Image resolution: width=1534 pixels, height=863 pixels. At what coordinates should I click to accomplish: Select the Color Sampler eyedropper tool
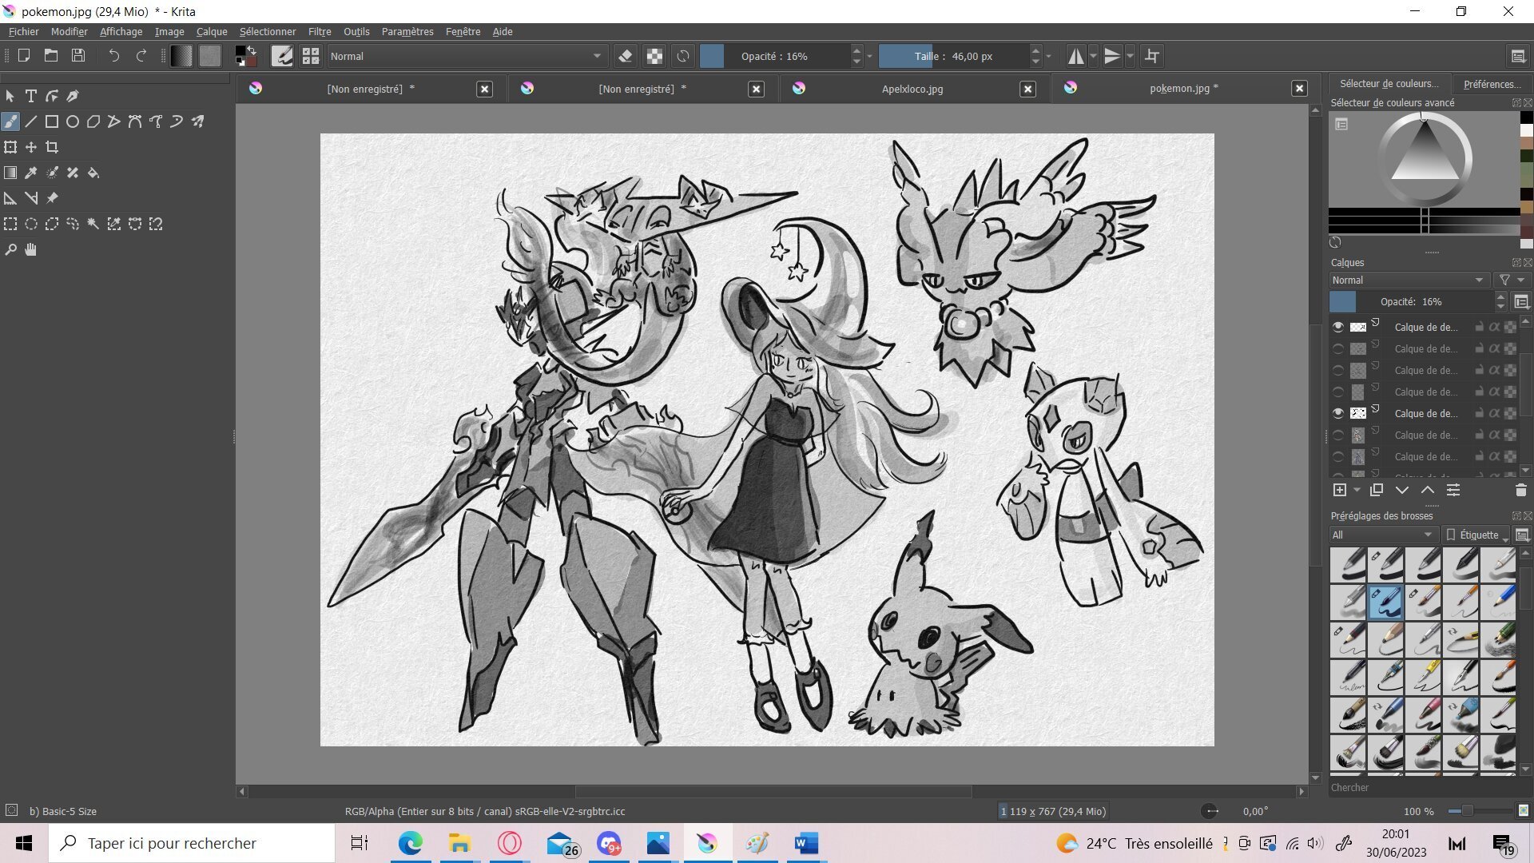(x=31, y=173)
